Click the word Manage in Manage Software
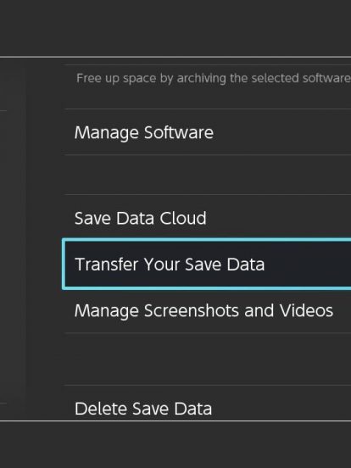The height and width of the screenshot is (468, 351). point(107,132)
